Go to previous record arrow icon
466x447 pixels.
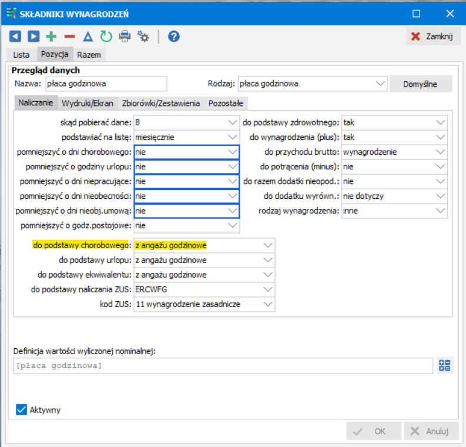(x=15, y=36)
